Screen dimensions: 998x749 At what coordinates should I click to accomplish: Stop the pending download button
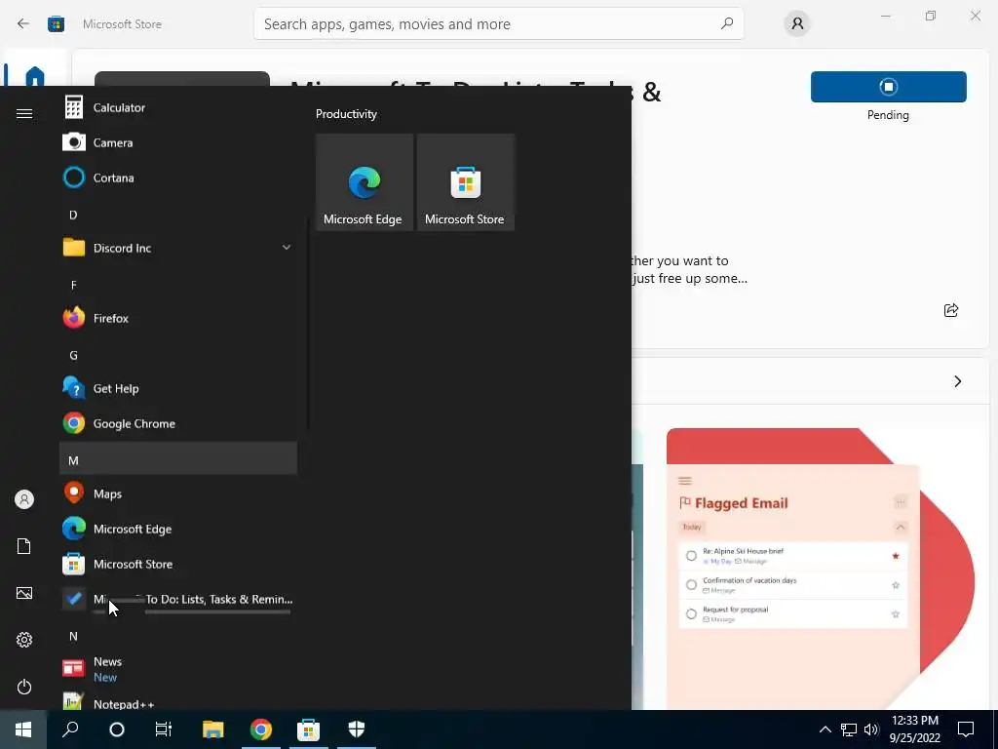(889, 87)
